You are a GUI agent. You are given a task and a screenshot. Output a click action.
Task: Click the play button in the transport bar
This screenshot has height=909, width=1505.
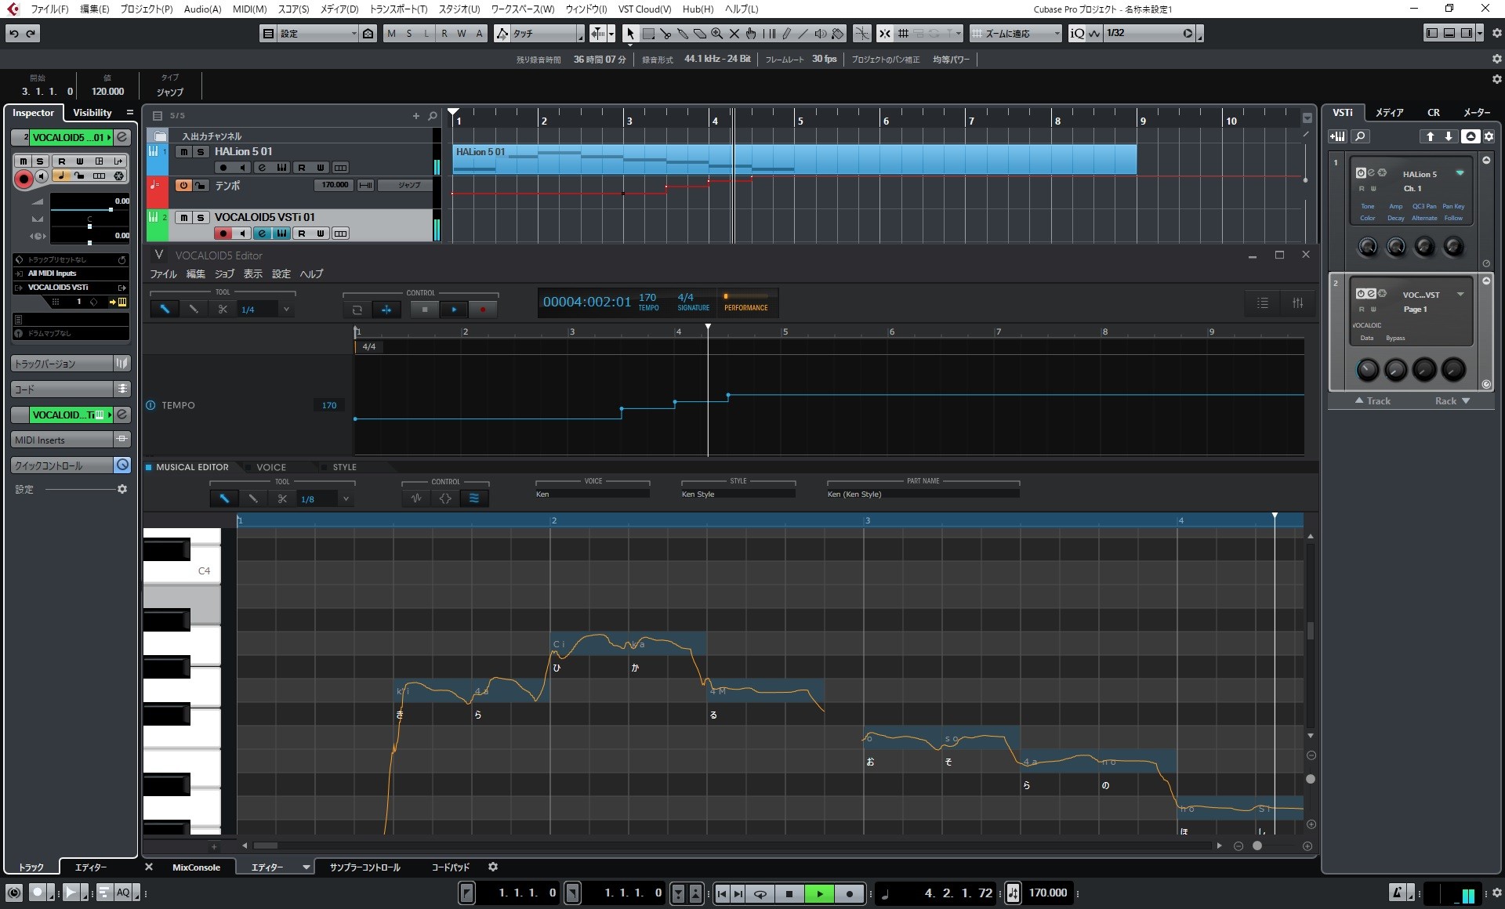tap(819, 893)
